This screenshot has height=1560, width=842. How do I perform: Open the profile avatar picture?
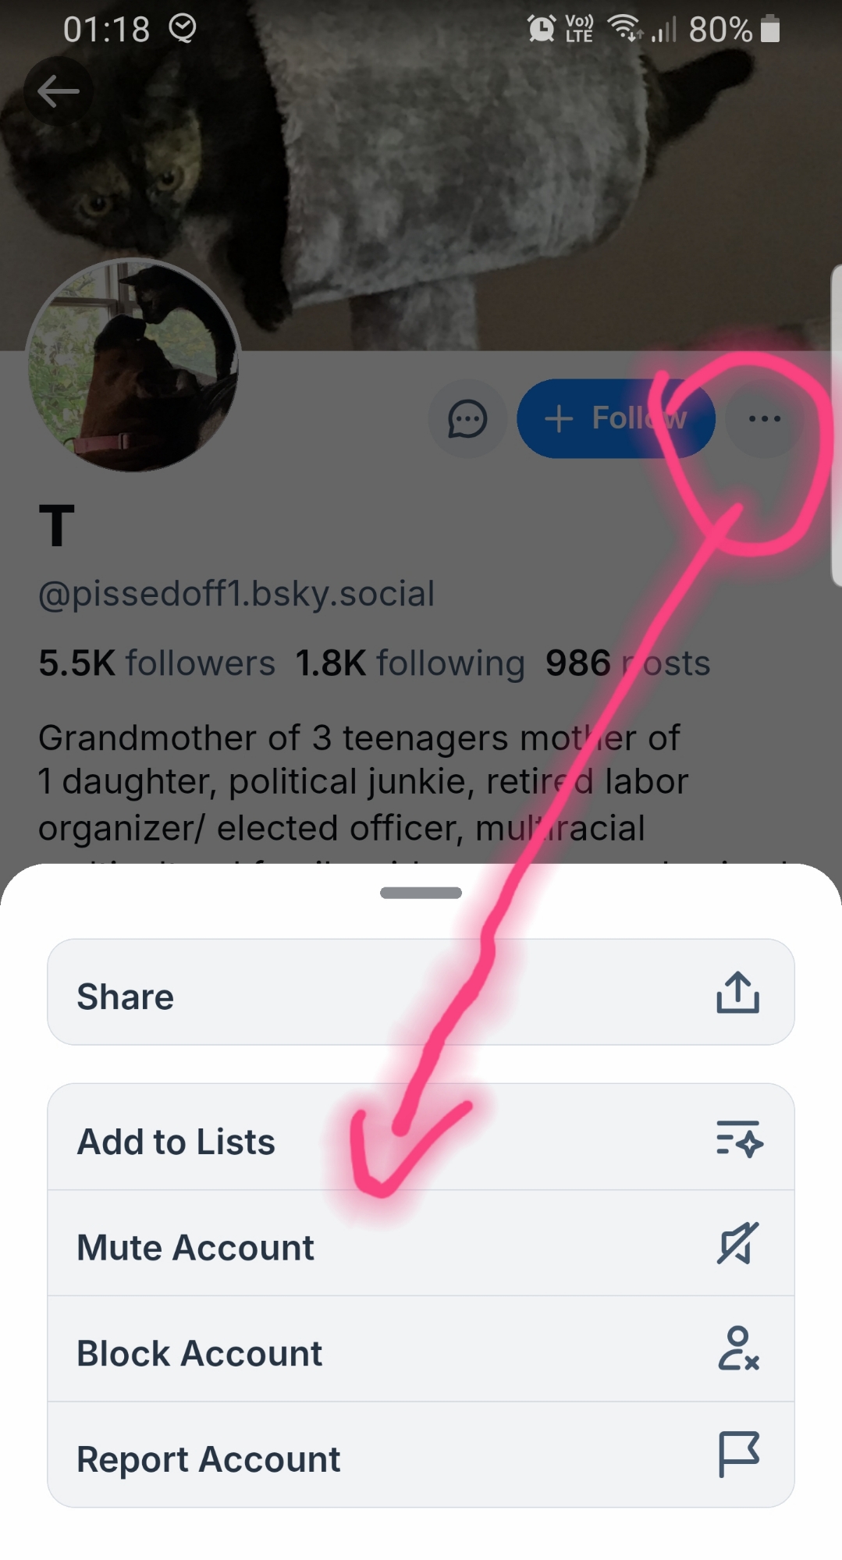click(133, 365)
